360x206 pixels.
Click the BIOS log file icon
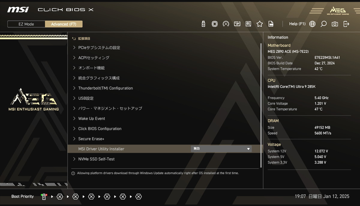pyautogui.click(x=271, y=24)
